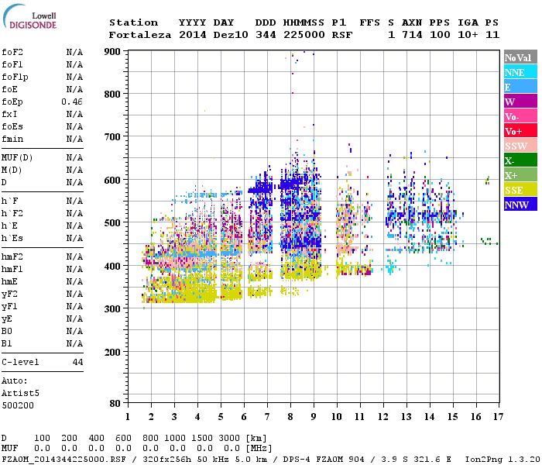This screenshot has height=465, width=542.
Task: Click the Lowell Digisonde logo
Action: (x=29, y=17)
